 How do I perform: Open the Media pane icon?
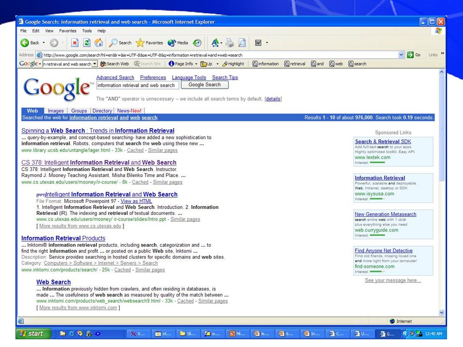[172, 43]
